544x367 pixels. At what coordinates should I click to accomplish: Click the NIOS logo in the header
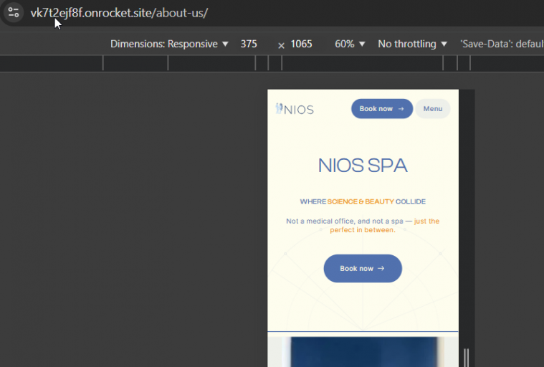pos(295,109)
